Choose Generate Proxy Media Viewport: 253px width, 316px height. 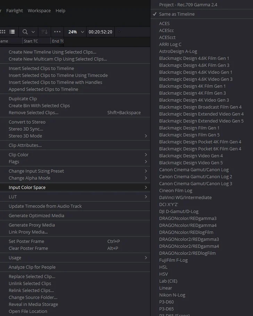point(32,225)
